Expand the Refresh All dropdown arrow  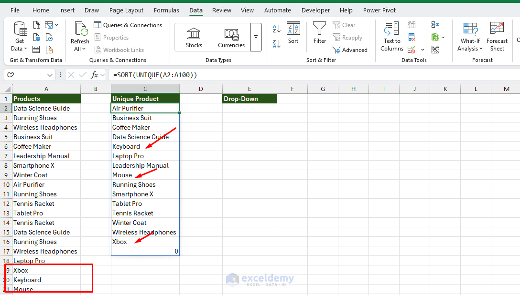click(x=84, y=49)
